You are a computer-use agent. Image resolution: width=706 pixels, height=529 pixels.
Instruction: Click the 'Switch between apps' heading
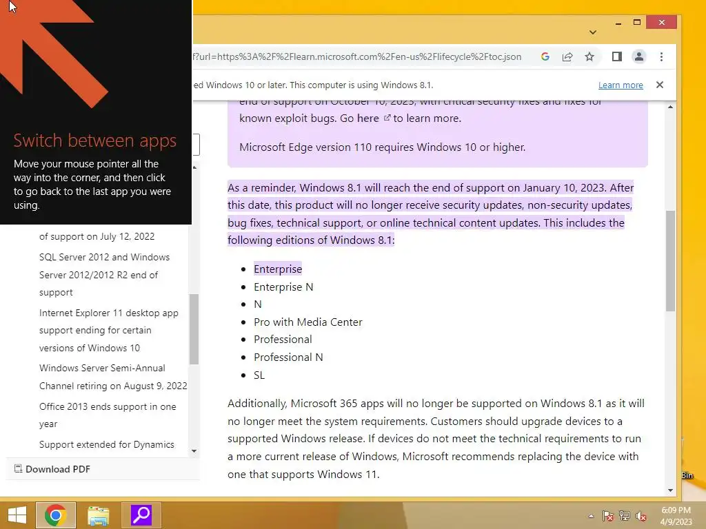click(95, 141)
